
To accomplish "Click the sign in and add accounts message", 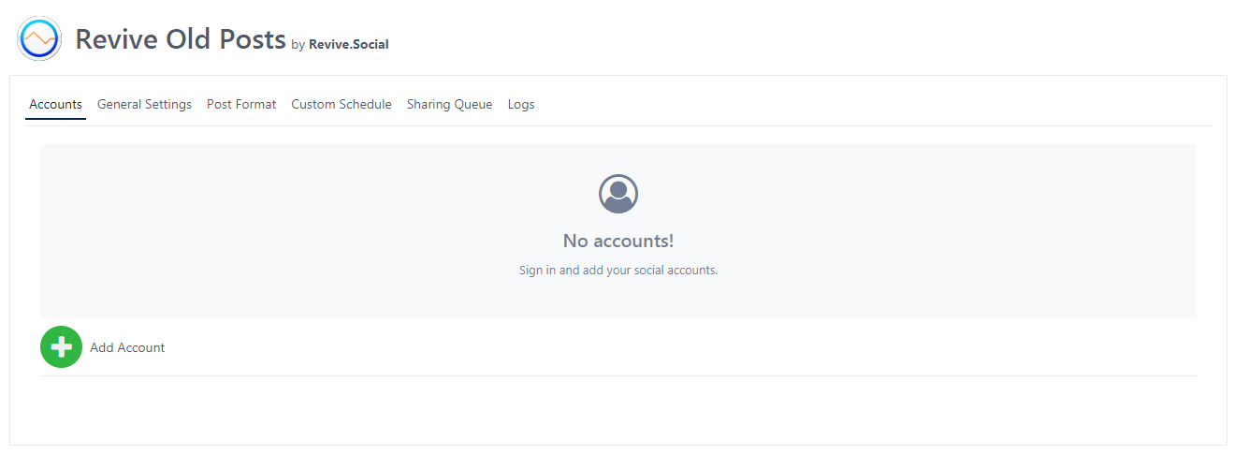I will pos(617,271).
